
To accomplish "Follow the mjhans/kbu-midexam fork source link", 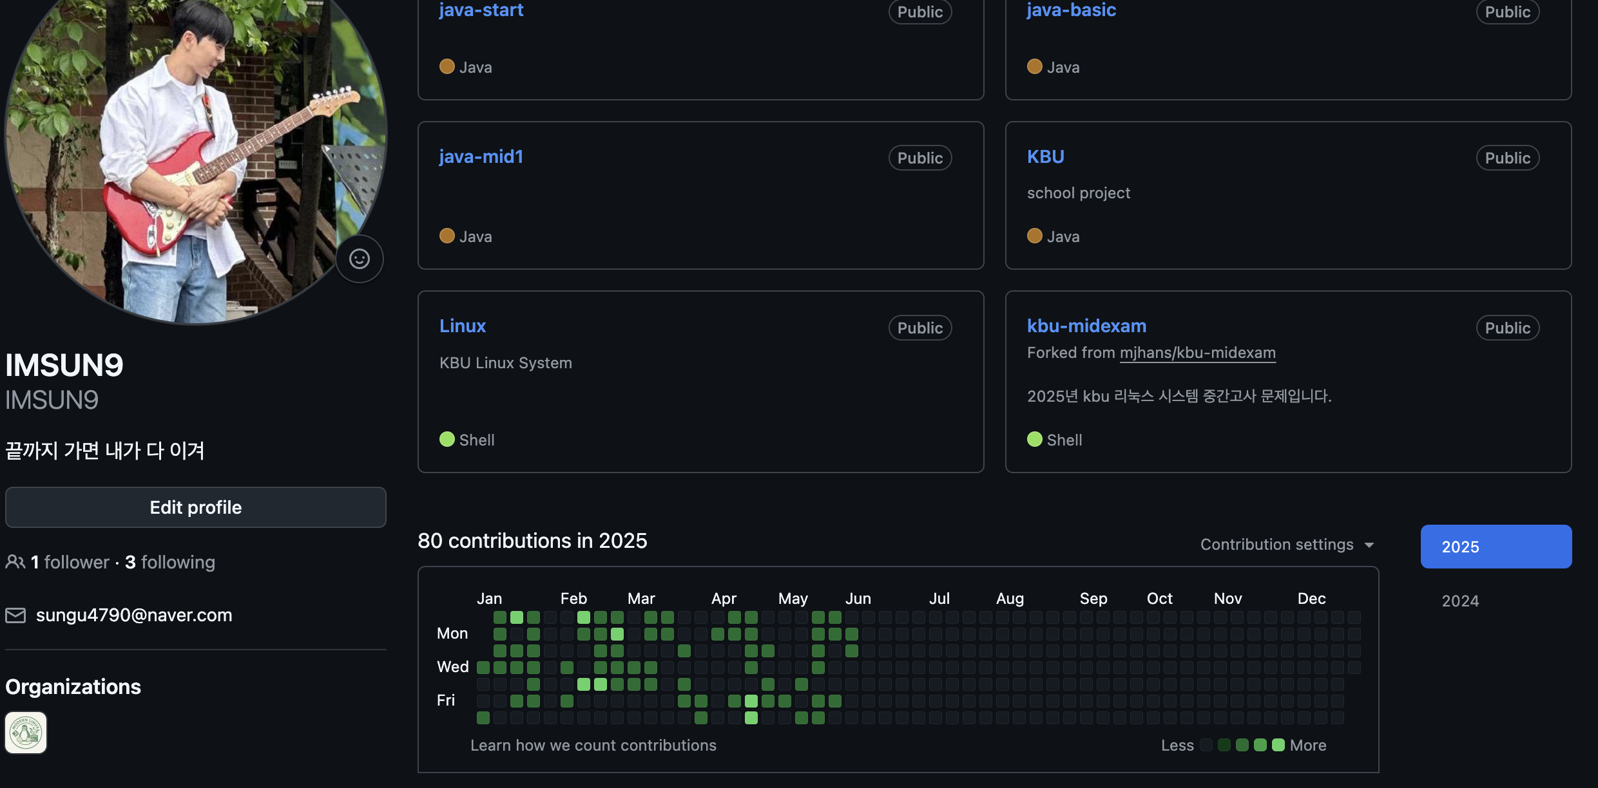I will pos(1197,353).
